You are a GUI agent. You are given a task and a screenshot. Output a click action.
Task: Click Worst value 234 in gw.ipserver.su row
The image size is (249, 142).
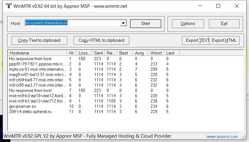pyautogui.click(x=154, y=106)
